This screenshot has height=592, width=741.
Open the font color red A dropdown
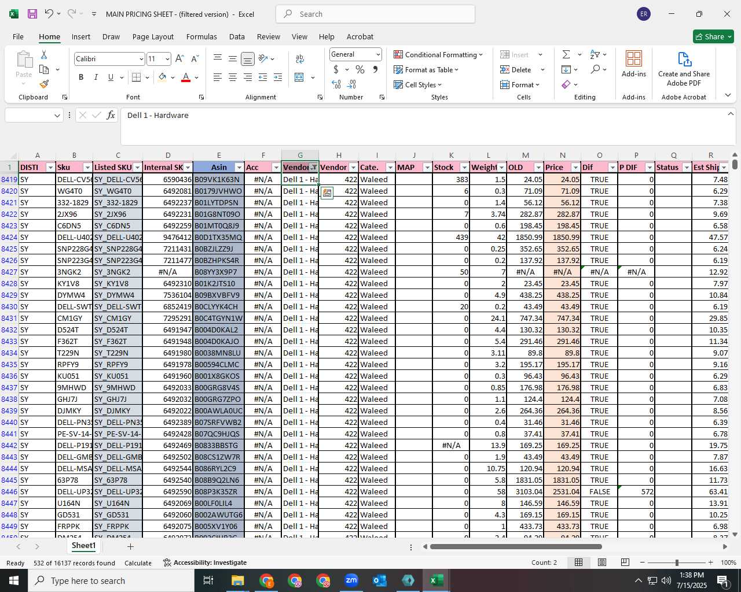(x=197, y=77)
